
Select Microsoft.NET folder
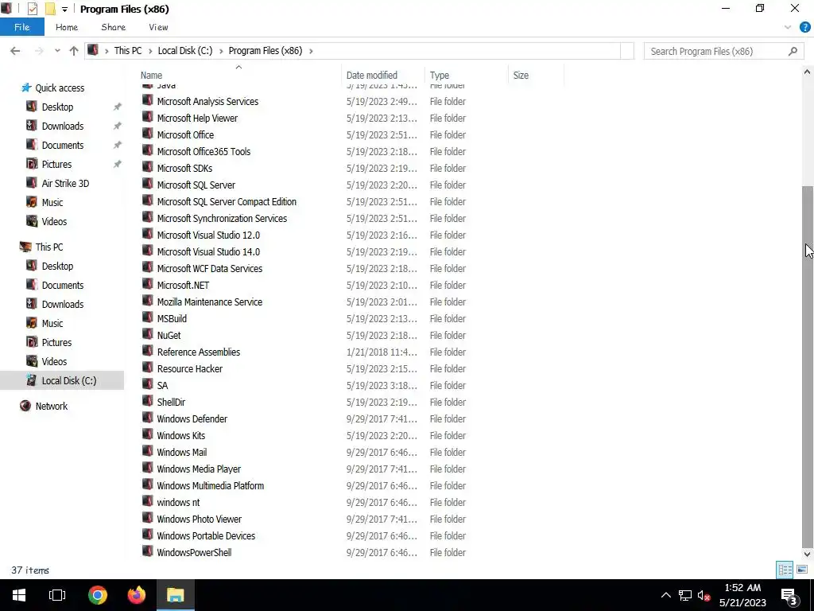pyautogui.click(x=183, y=285)
